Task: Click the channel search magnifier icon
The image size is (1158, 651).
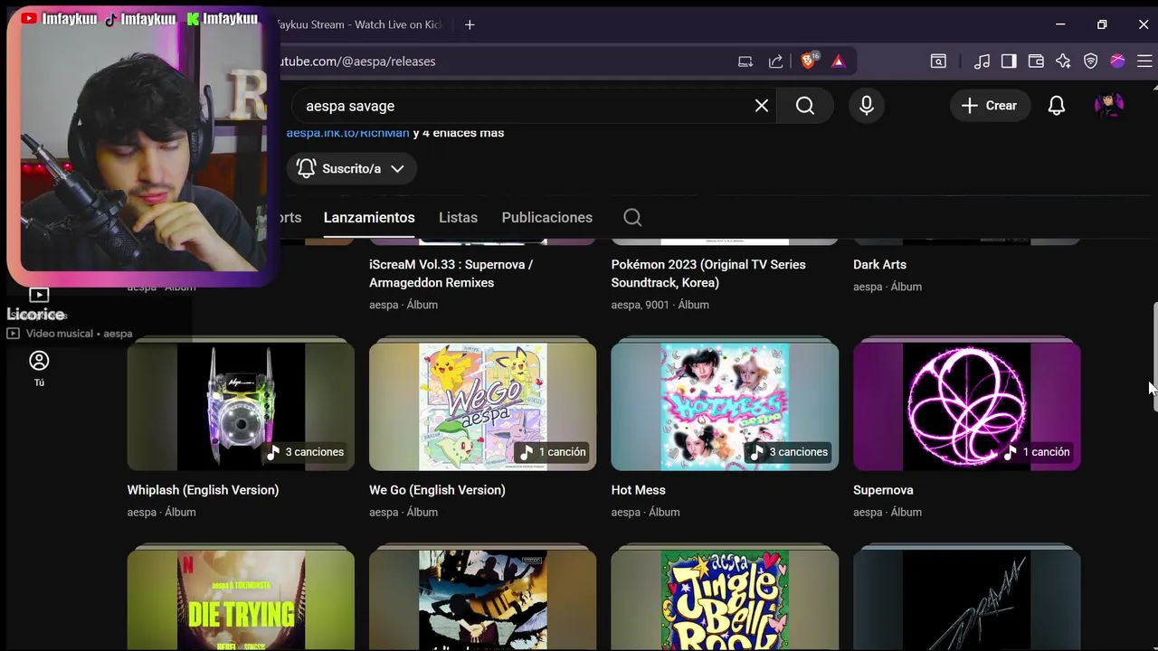Action: click(632, 217)
